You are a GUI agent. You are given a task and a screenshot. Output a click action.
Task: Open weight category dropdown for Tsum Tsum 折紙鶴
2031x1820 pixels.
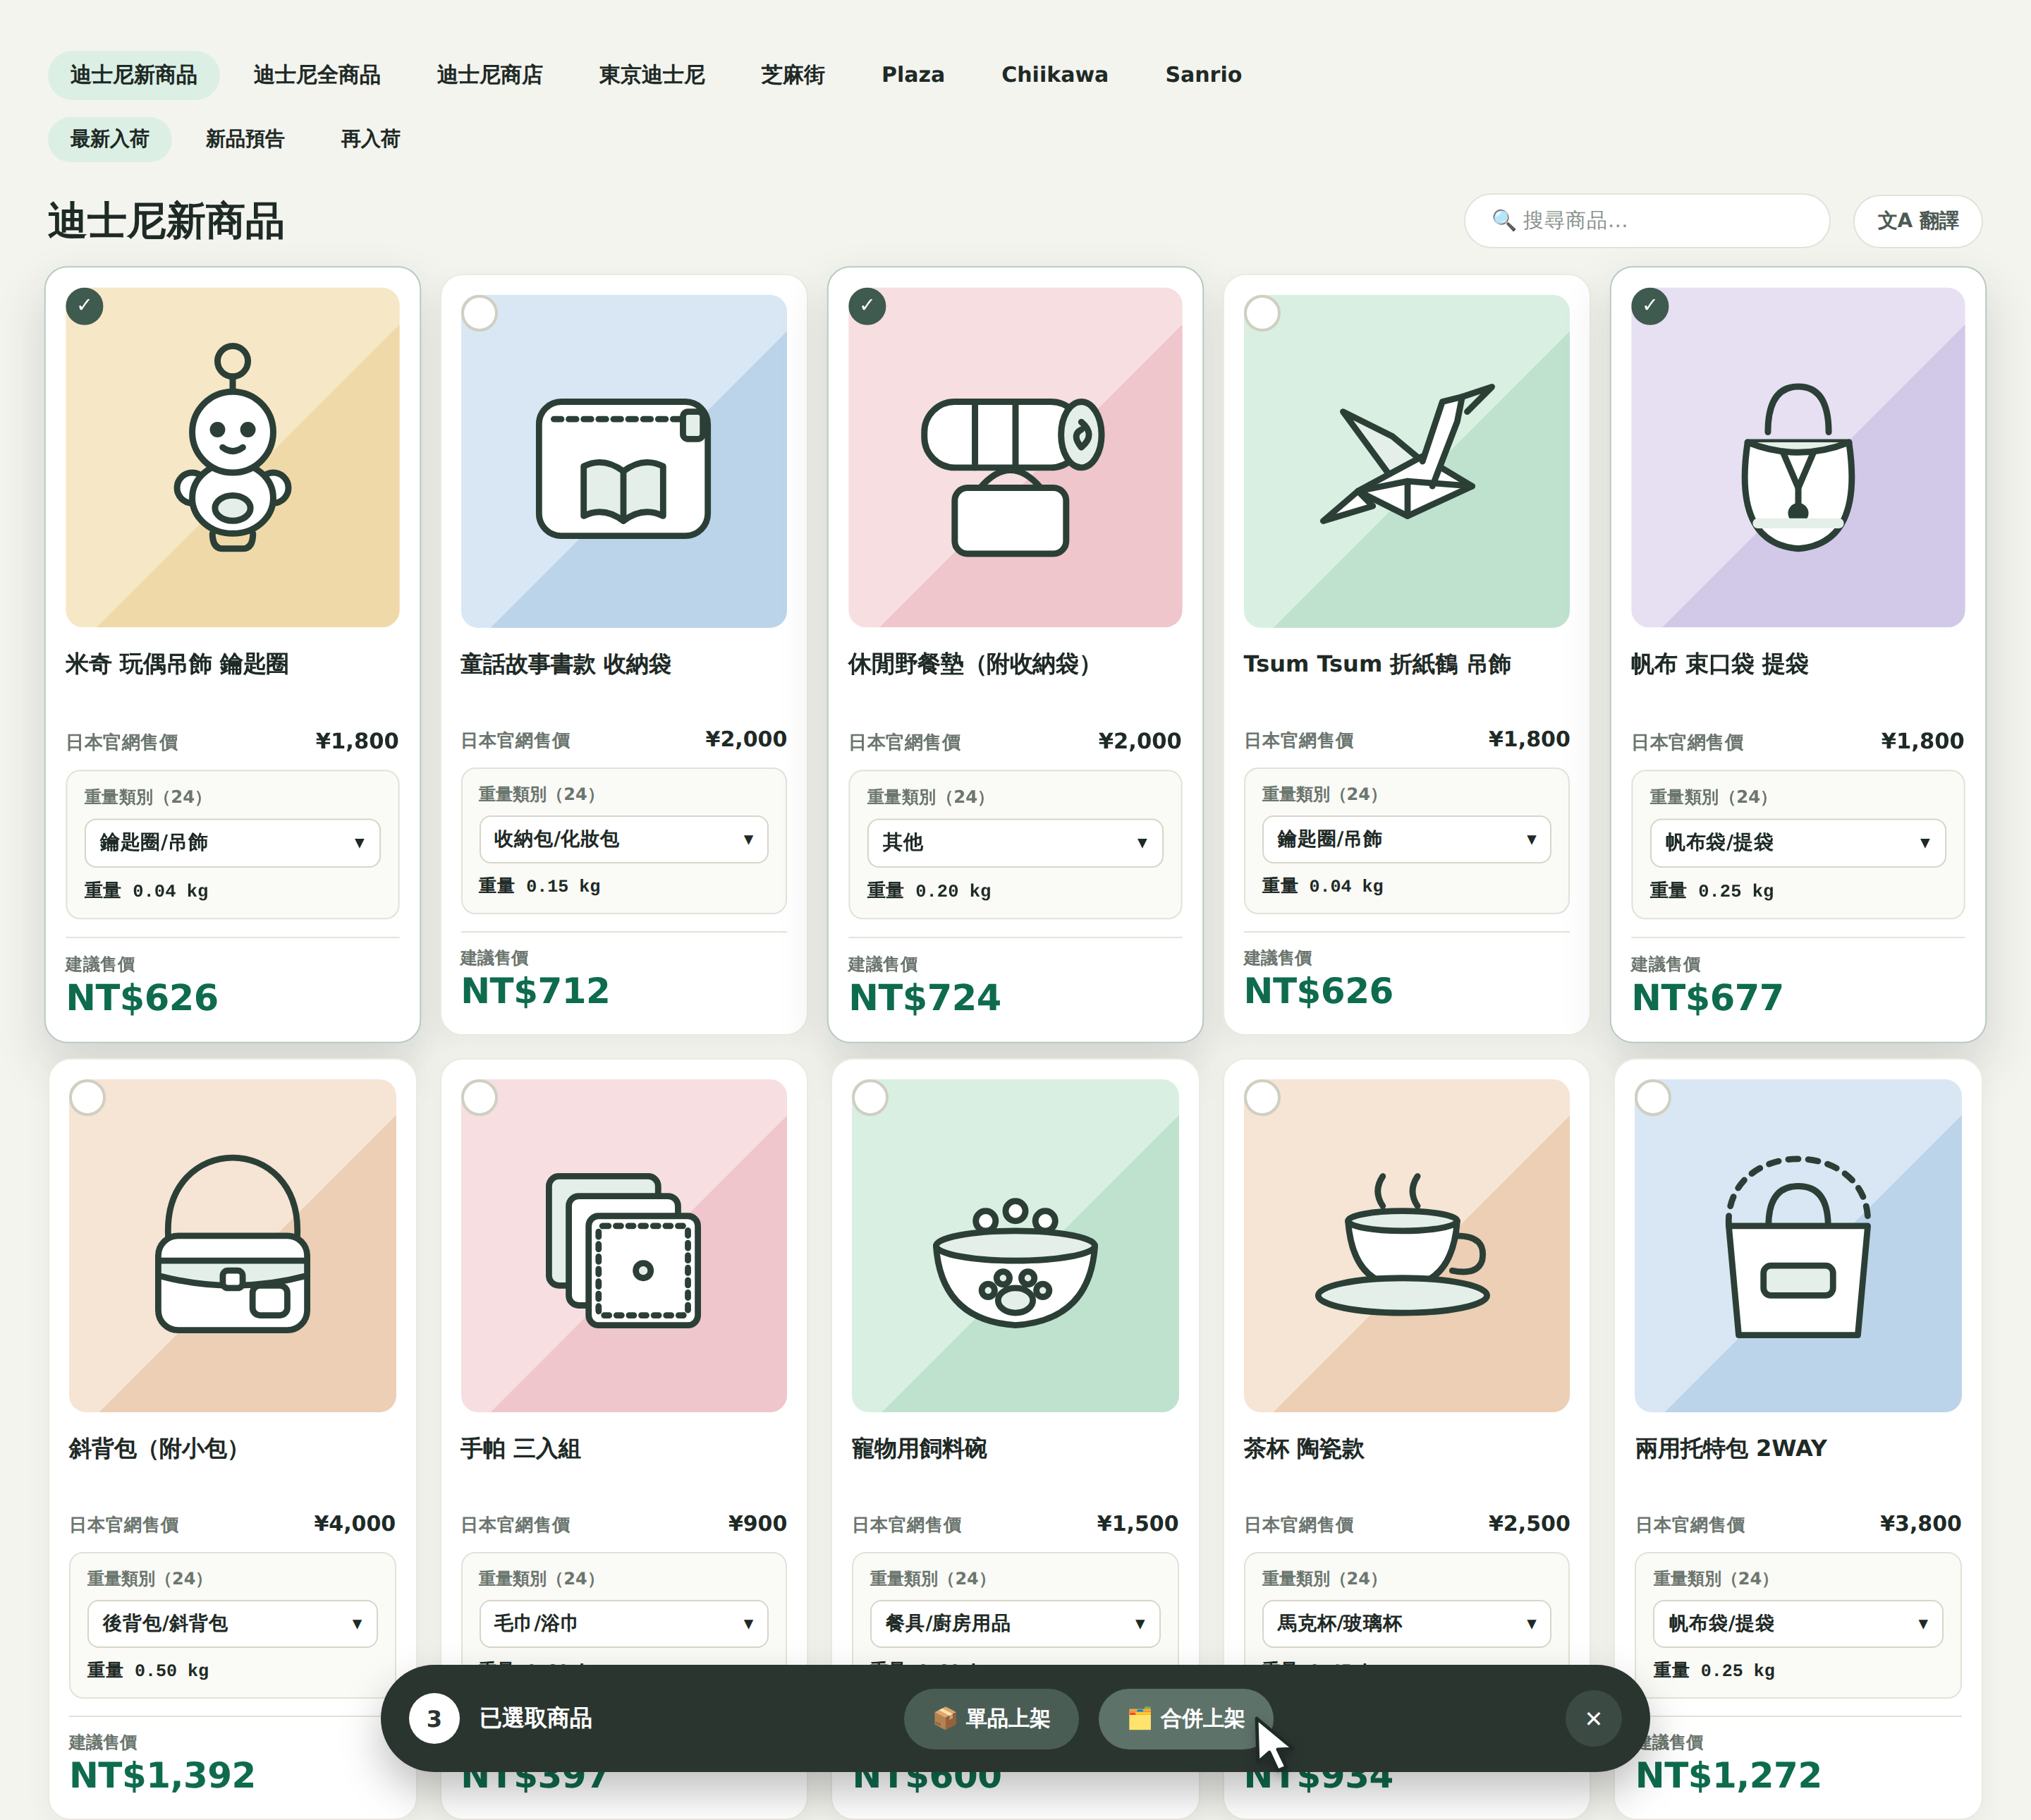pyautogui.click(x=1406, y=839)
